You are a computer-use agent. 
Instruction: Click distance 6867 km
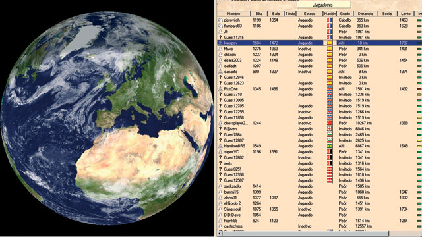(363, 146)
